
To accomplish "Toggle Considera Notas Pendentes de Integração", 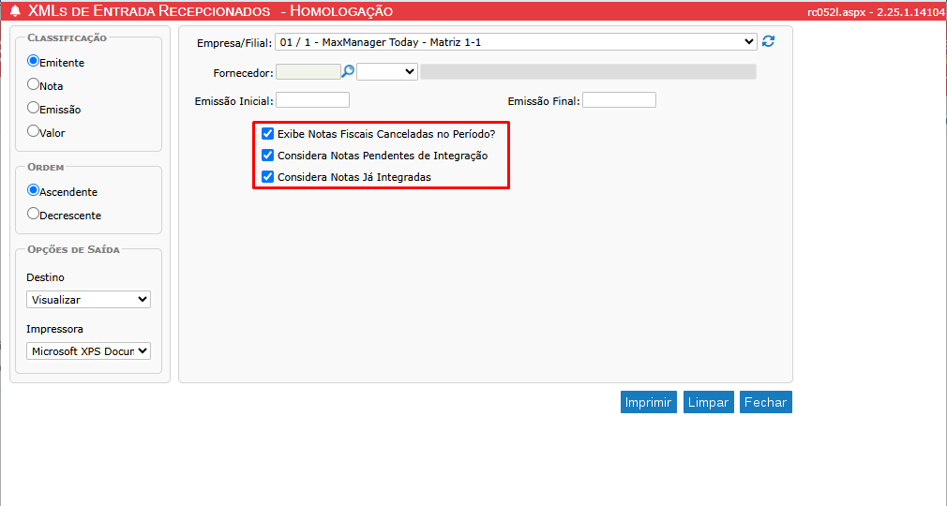I will 268,156.
